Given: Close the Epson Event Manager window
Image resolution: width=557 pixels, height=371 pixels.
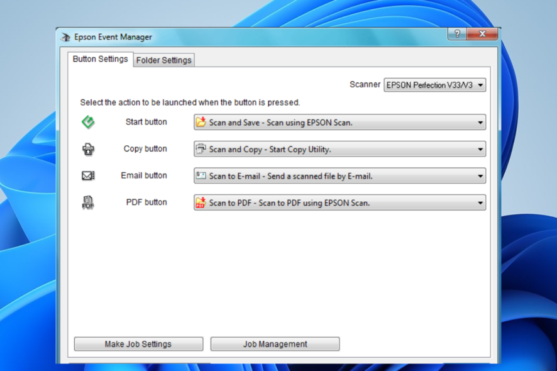Looking at the screenshot, I should pyautogui.click(x=482, y=34).
